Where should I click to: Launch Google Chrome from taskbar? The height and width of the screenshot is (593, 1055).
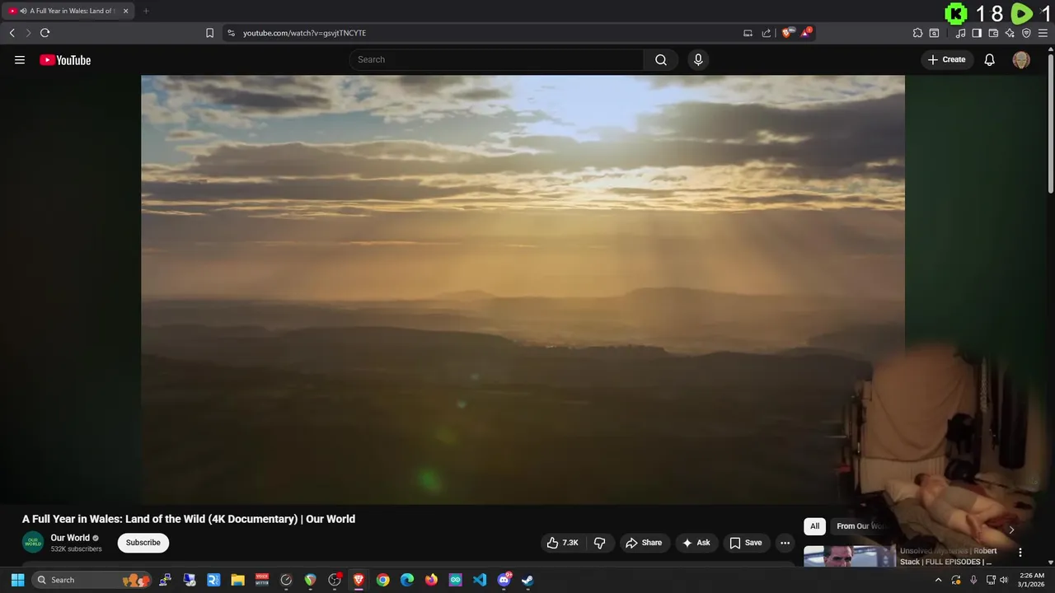[382, 580]
